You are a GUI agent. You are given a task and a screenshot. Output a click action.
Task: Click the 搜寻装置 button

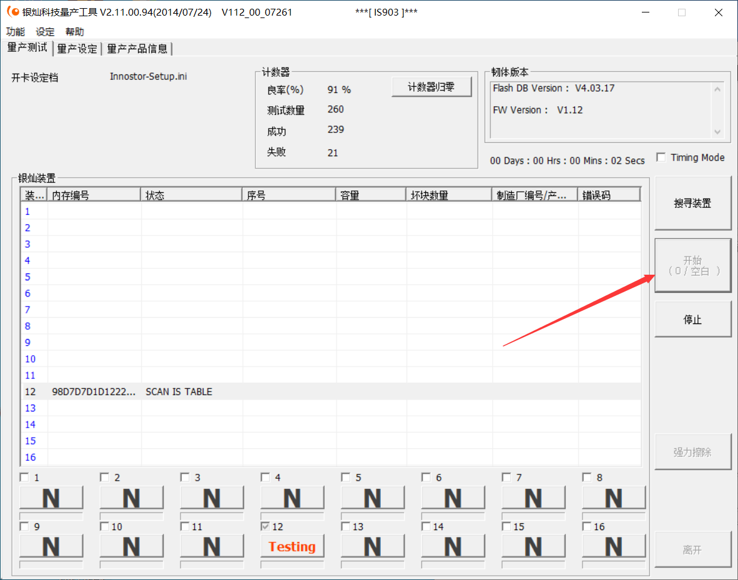click(x=692, y=204)
